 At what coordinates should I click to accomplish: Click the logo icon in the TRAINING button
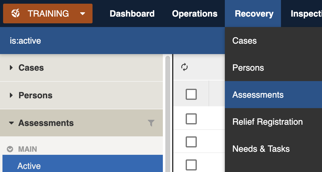pyautogui.click(x=16, y=14)
